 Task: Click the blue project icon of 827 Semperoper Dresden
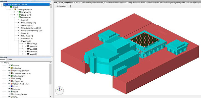(x=7, y=4)
